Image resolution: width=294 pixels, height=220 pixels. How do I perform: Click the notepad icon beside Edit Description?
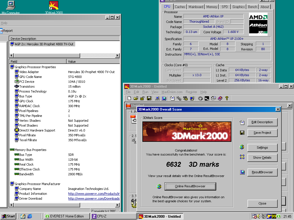(x=242, y=122)
